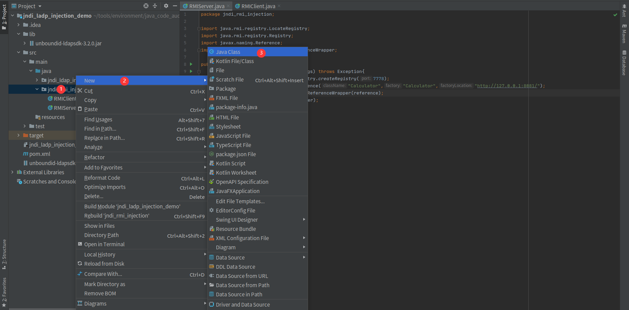629x310 pixels.
Task: Click the Paste clipboard icon in context menu
Action: [80, 109]
